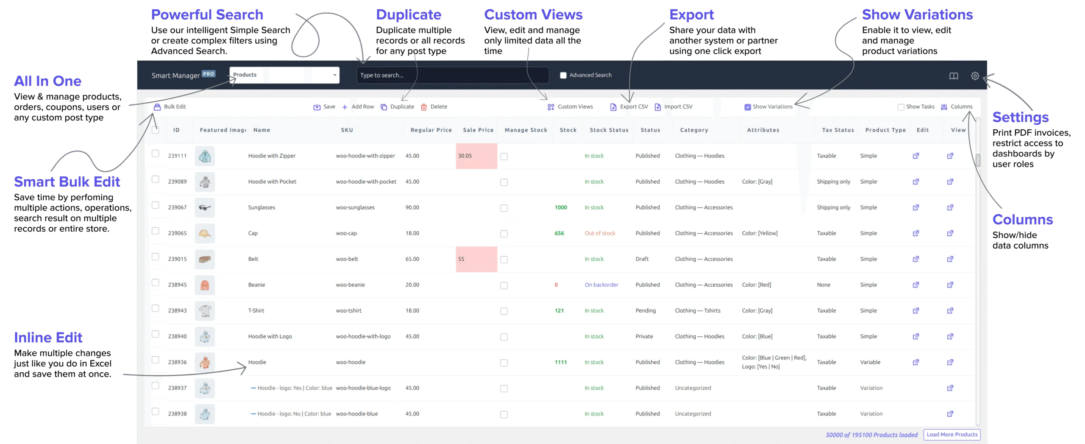1085x444 pixels.
Task: Open edit link for Belt row
Action: coord(915,259)
